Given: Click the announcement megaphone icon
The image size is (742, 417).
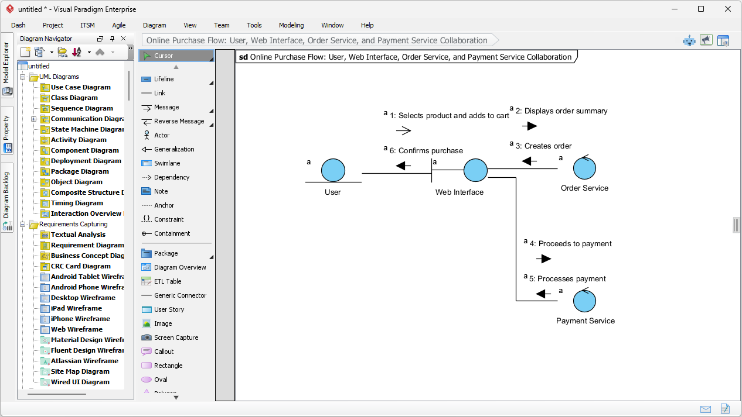Looking at the screenshot, I should tap(706, 40).
